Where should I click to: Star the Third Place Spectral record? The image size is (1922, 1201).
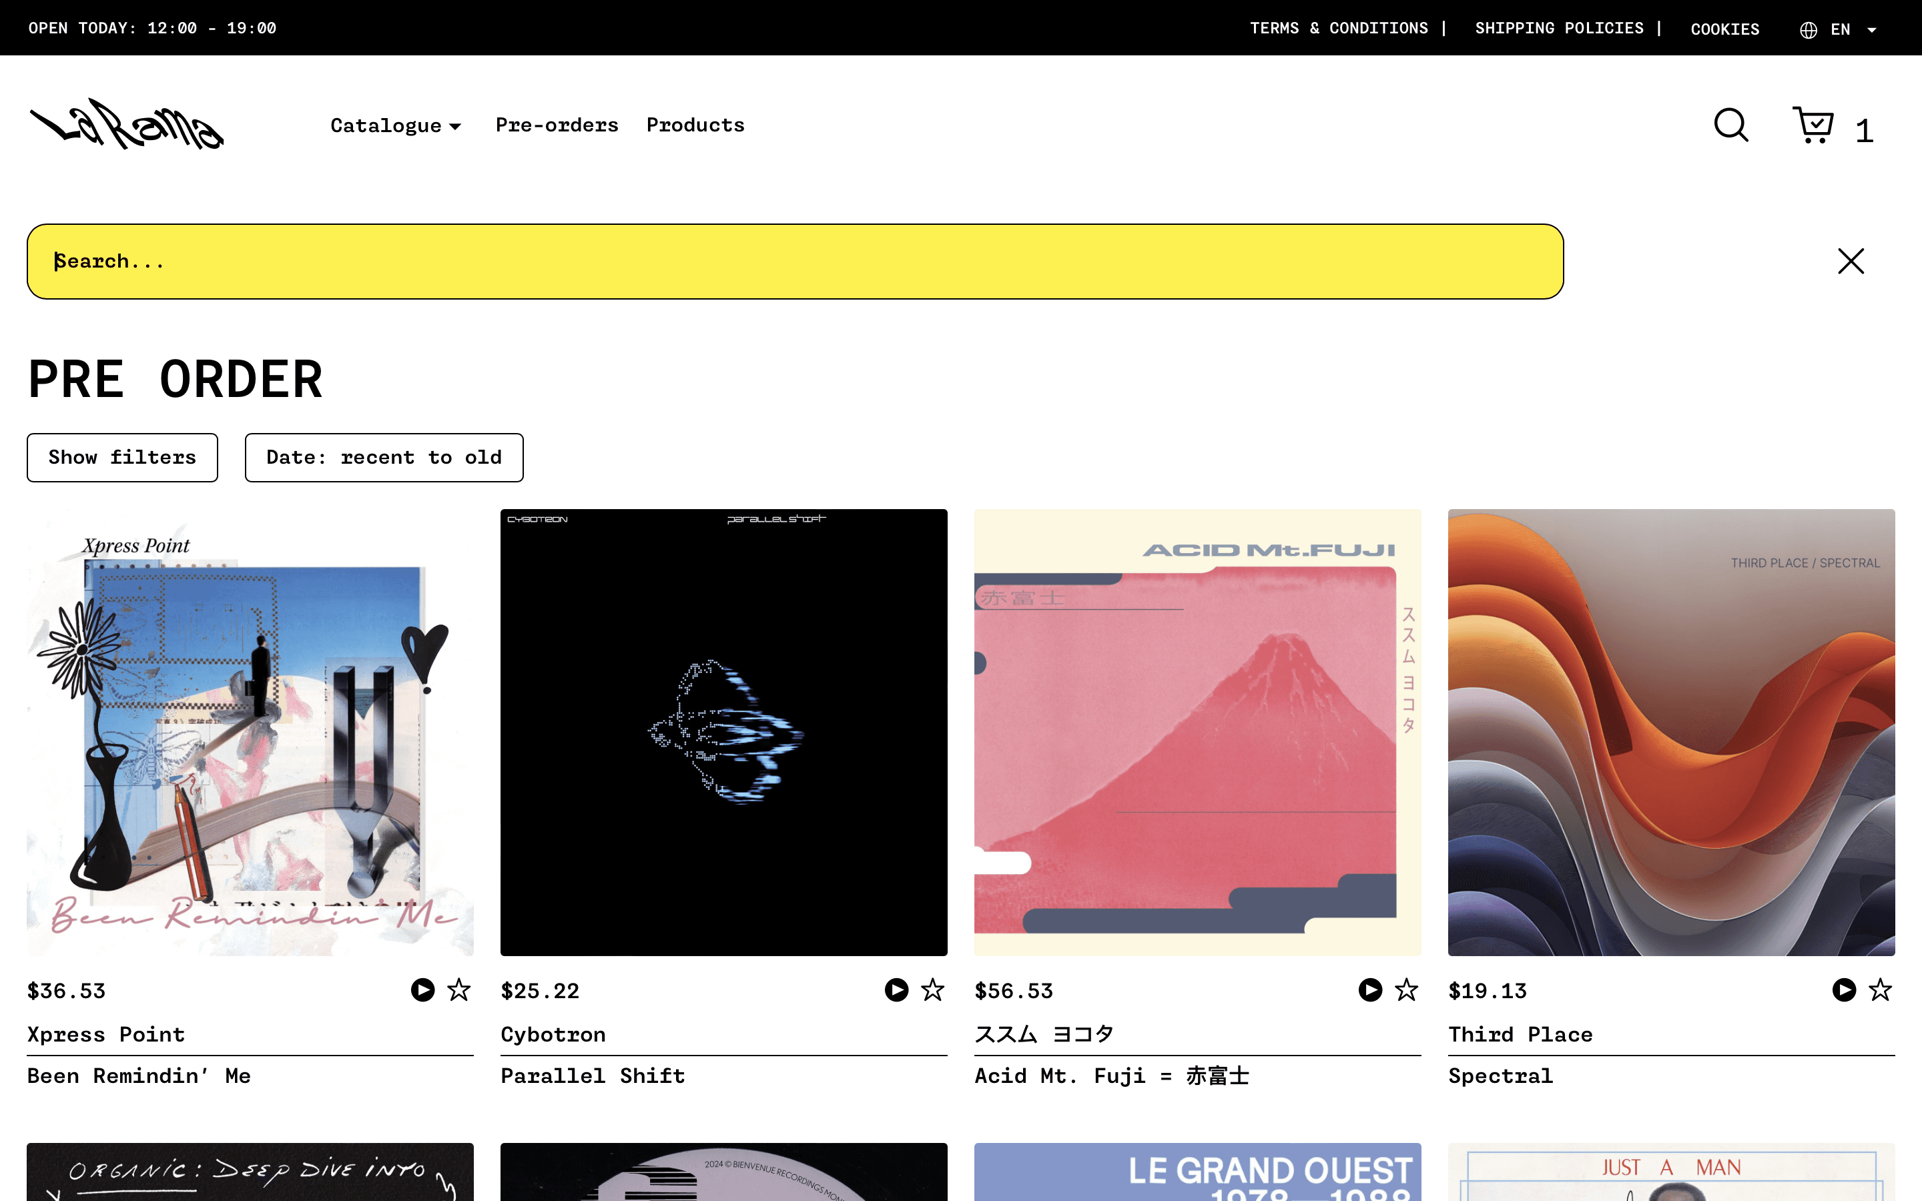click(1880, 989)
